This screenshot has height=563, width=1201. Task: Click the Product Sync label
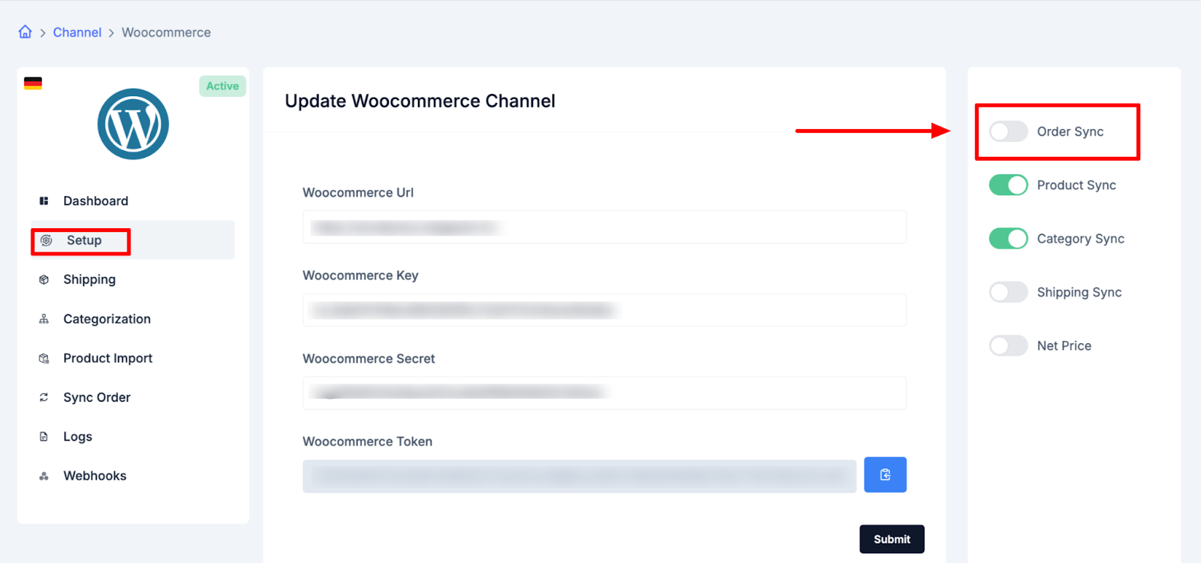tap(1076, 185)
